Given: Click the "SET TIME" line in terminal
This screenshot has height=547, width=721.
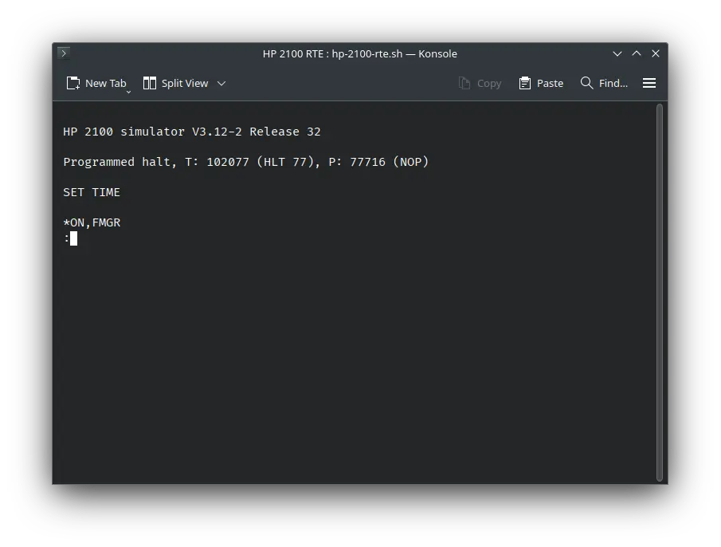Looking at the screenshot, I should tap(92, 192).
